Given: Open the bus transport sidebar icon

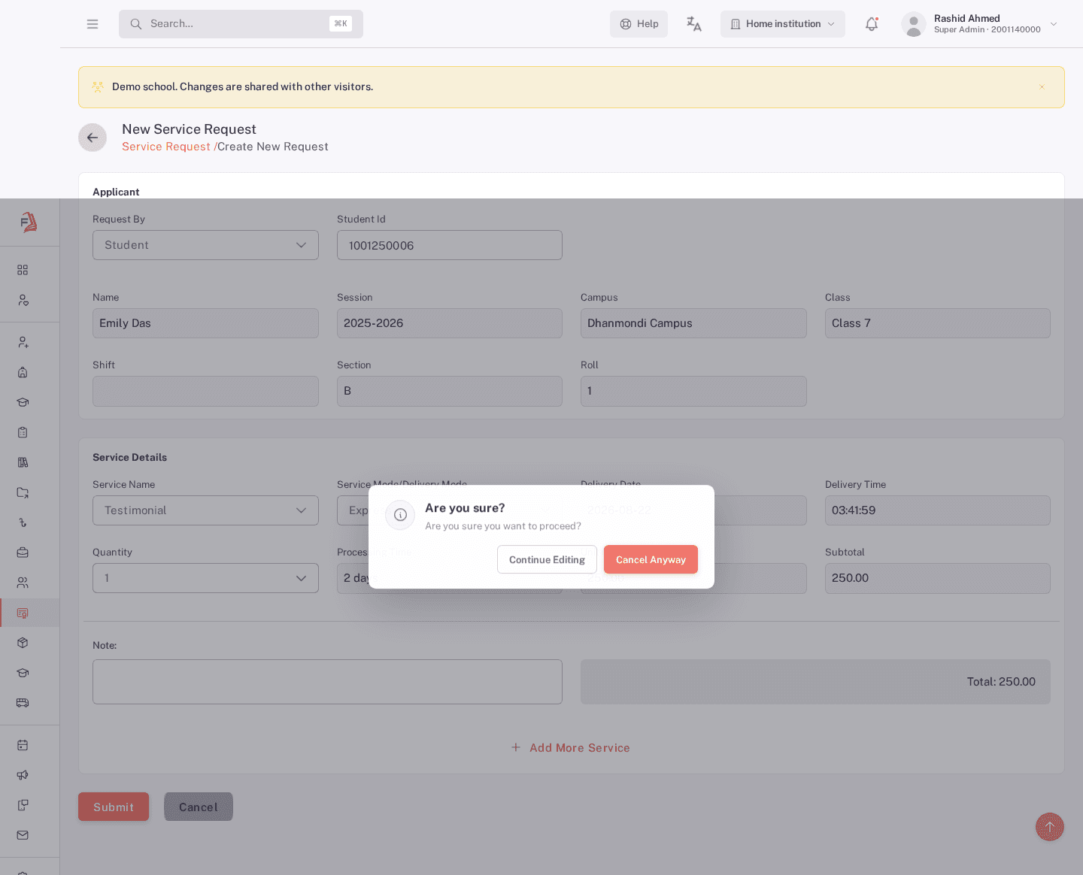Looking at the screenshot, I should (x=23, y=703).
